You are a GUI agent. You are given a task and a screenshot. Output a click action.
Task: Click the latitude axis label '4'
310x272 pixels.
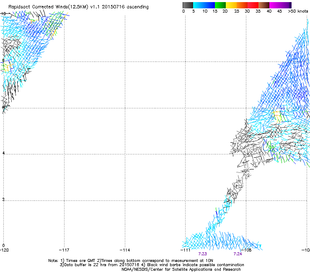(3, 153)
